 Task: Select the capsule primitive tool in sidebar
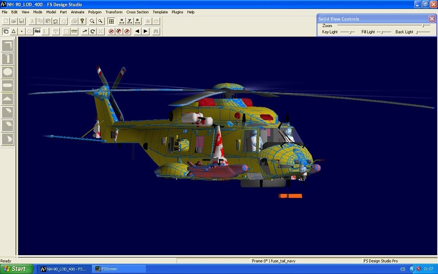tap(8, 85)
